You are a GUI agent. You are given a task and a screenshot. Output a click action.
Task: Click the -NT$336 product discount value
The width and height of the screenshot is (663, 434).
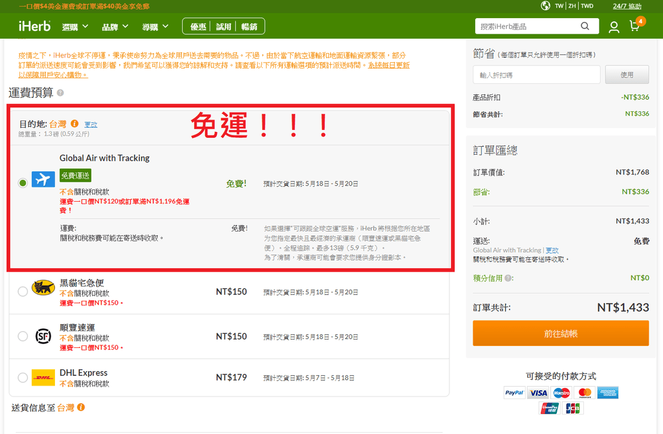coord(635,97)
